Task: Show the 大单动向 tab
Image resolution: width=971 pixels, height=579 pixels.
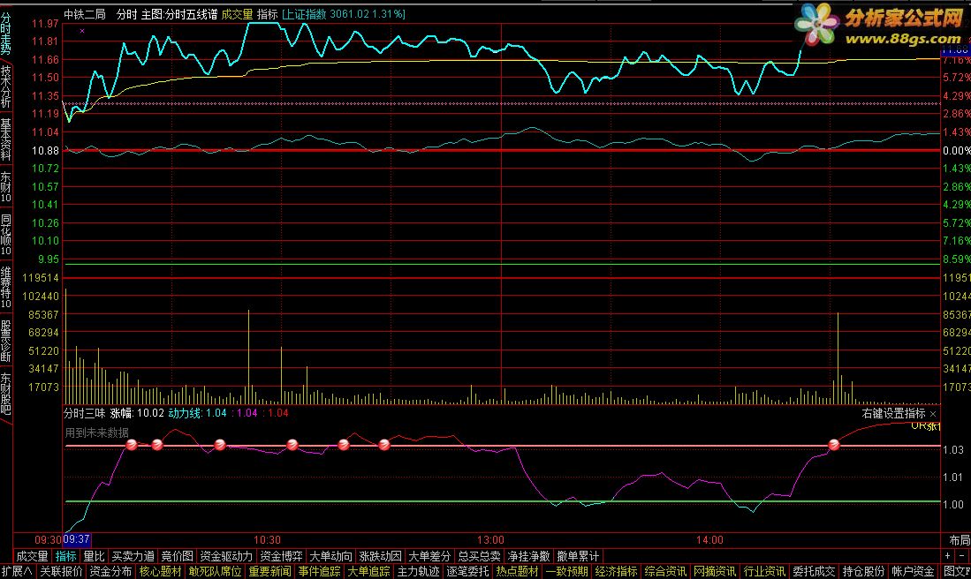Action: click(x=330, y=555)
